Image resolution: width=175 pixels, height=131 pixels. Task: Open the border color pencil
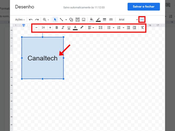point(98,20)
